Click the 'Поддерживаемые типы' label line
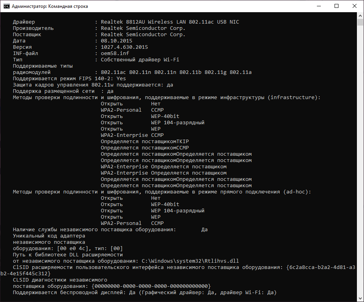 43,66
